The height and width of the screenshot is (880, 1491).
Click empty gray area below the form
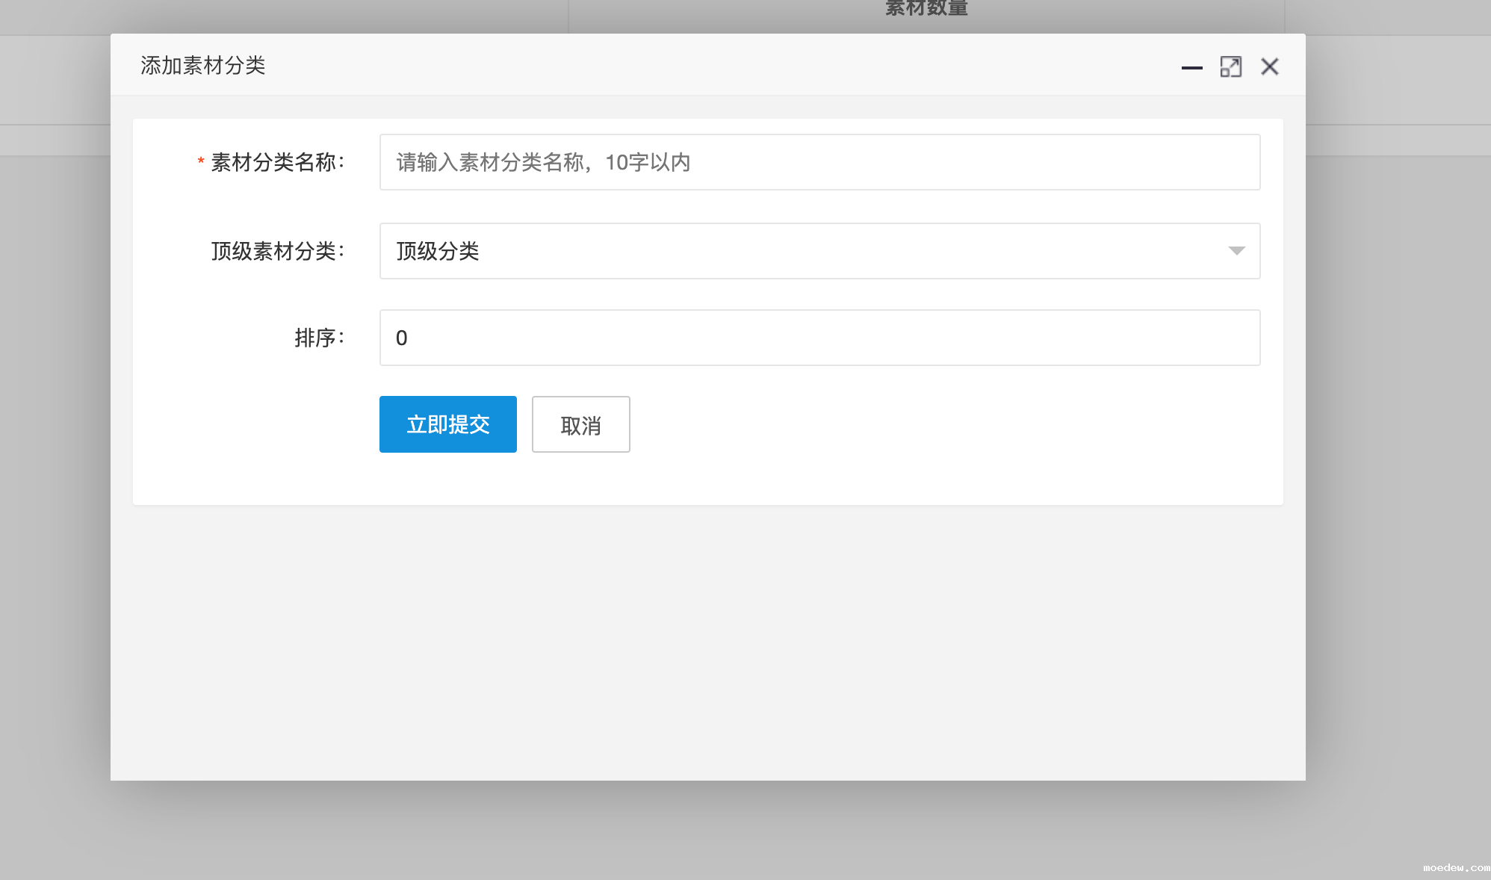(707, 642)
